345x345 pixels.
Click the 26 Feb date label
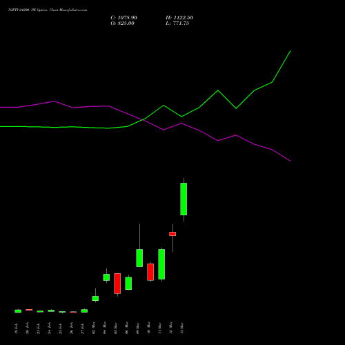(72, 328)
